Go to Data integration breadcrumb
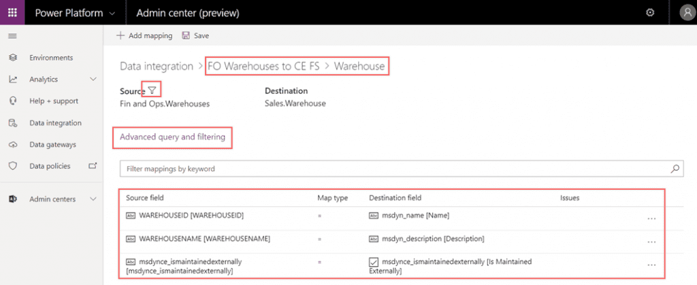This screenshot has height=285, width=697. click(157, 66)
